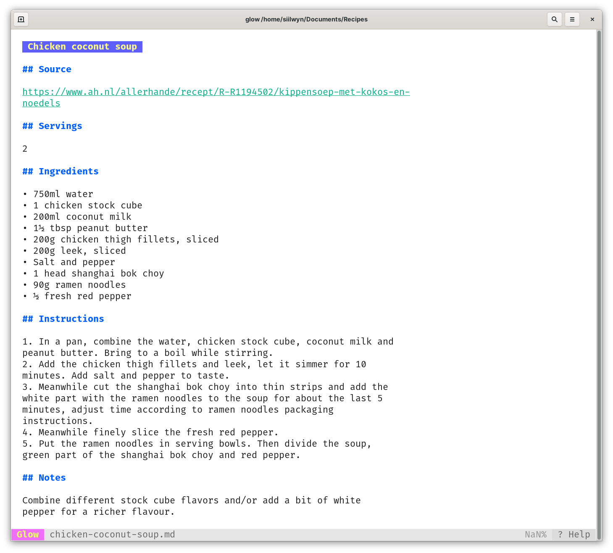Click the search icon in header bar
The image size is (613, 553).
coord(555,19)
